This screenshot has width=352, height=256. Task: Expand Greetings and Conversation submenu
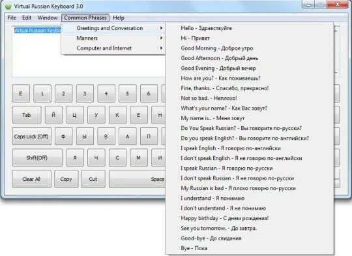tap(113, 28)
